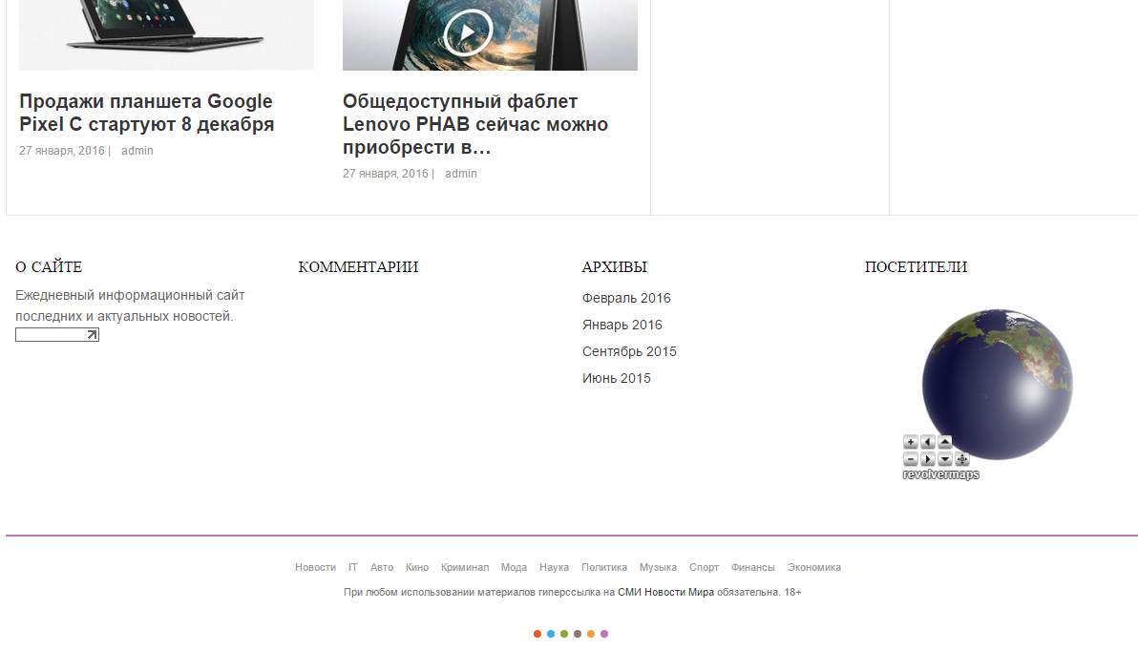The width and height of the screenshot is (1138, 652).
Task: Select the red color dot
Action: pos(537,634)
